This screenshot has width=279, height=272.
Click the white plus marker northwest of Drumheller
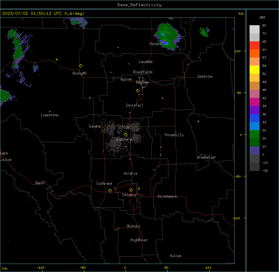[198, 121]
